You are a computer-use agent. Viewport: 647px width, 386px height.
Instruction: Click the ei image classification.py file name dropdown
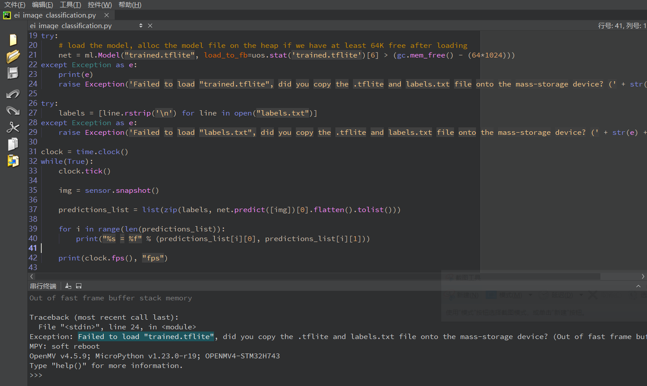point(86,25)
